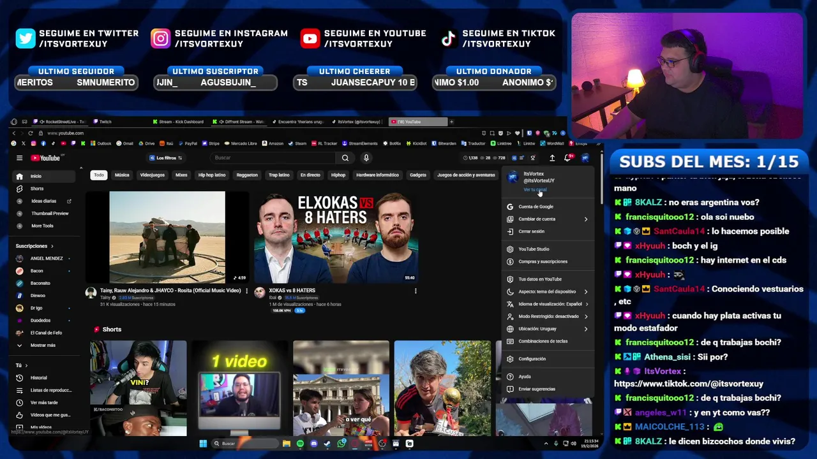Image resolution: width=817 pixels, height=459 pixels.
Task: Select the Videojuegos filter chip
Action: coord(152,175)
